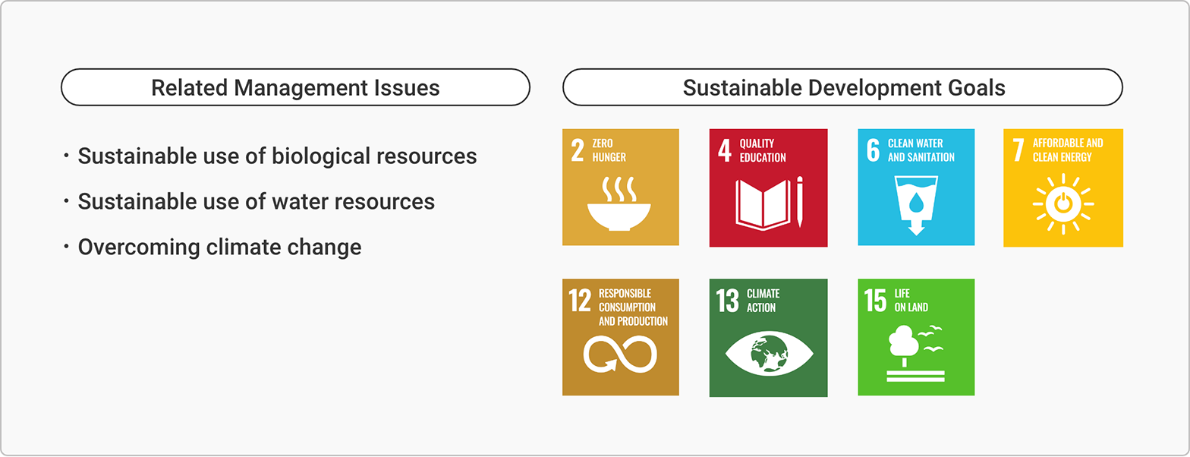Click 'Sustainable use of biological resources' text

click(278, 156)
